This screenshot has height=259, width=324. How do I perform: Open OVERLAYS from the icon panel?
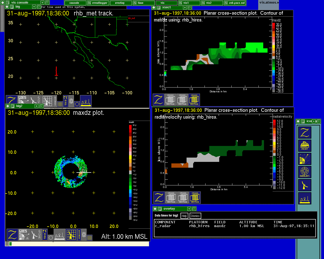305,172
